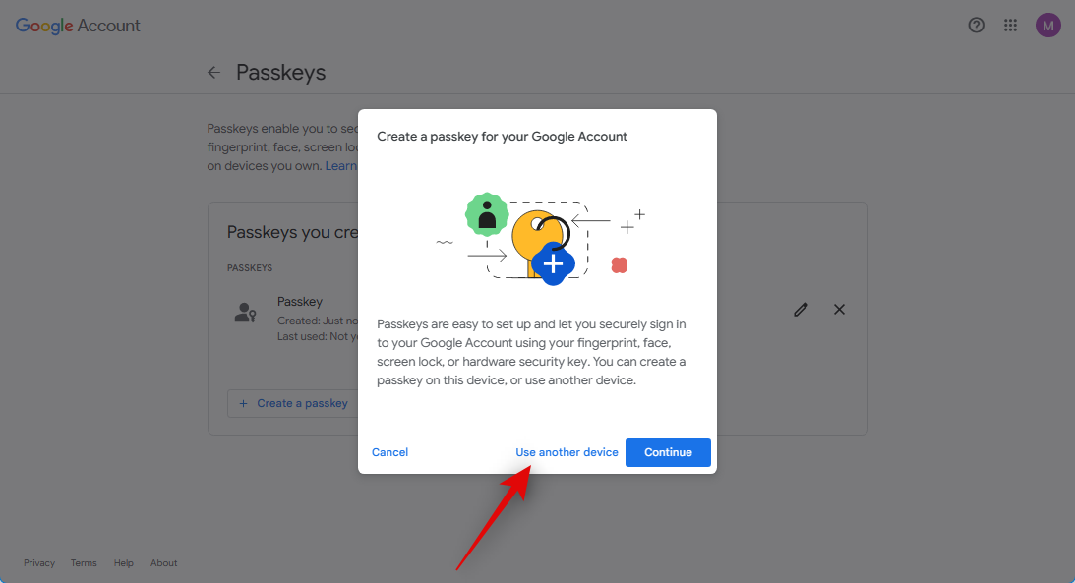
Task: Choose Use another device
Action: point(567,452)
